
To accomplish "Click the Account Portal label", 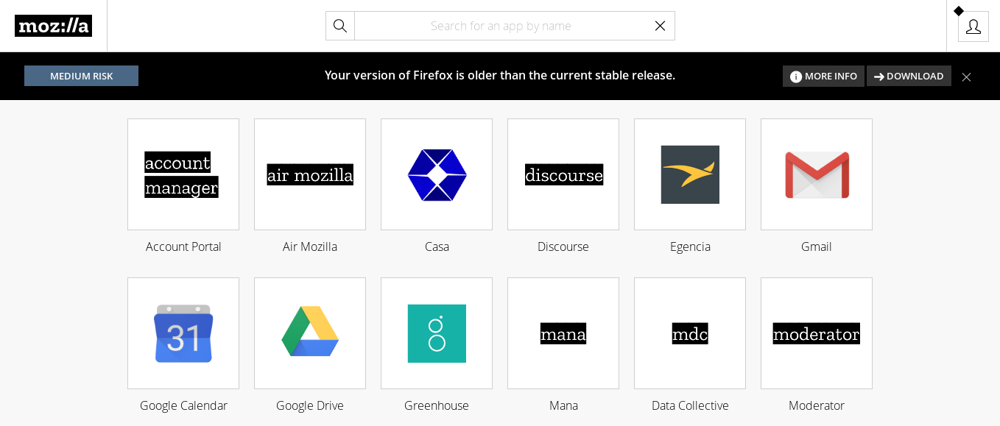I will (183, 246).
